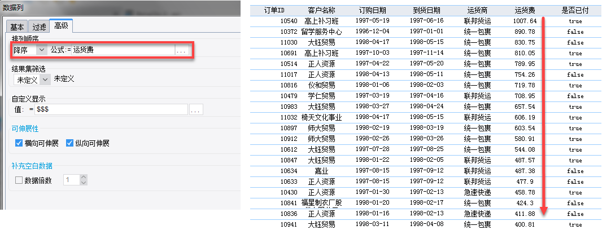The height and width of the screenshot is (230, 611).
Task: Toggle the 纵向可伸展 checkbox
Action: [70, 143]
